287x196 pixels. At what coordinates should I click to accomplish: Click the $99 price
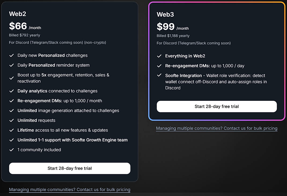click(166, 27)
